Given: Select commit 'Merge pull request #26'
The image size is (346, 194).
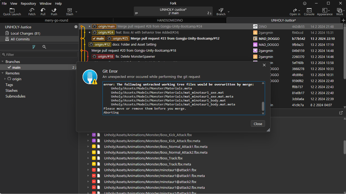Looking at the screenshot, I should 160,26.
